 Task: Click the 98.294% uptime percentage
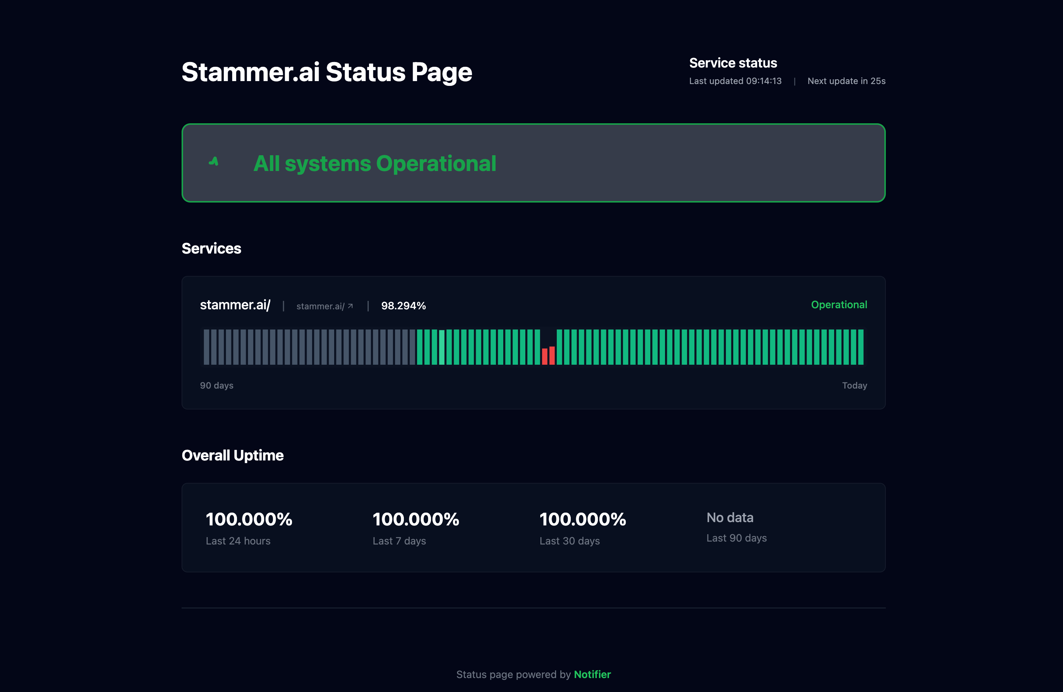pos(403,306)
